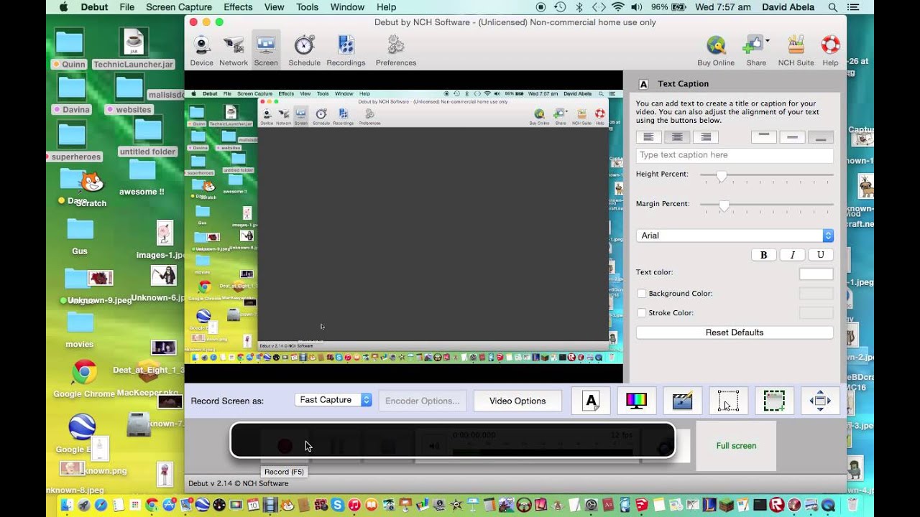Click the Wi-Fi status menu bar icon
Image resolution: width=920 pixels, height=517 pixels.
(617, 7)
